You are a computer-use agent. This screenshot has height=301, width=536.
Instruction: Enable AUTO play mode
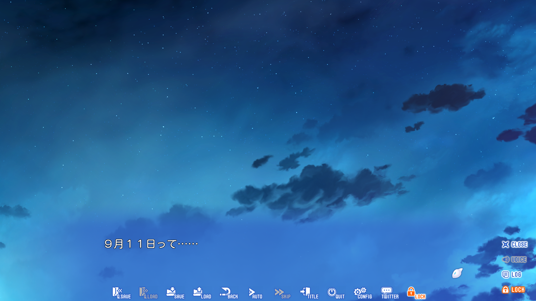tap(255, 293)
